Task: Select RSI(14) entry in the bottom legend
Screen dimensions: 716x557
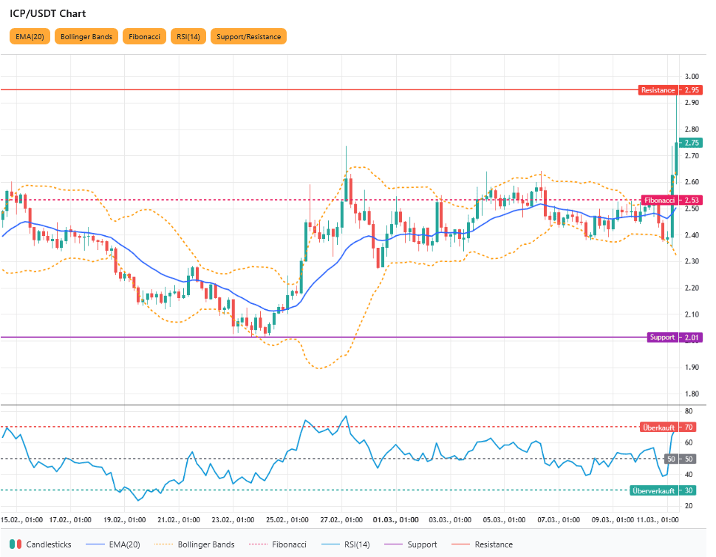Action: (x=347, y=544)
